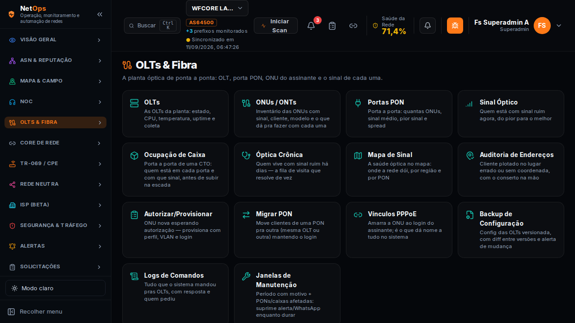Click '+3 prefixos monitorados' text

[217, 31]
